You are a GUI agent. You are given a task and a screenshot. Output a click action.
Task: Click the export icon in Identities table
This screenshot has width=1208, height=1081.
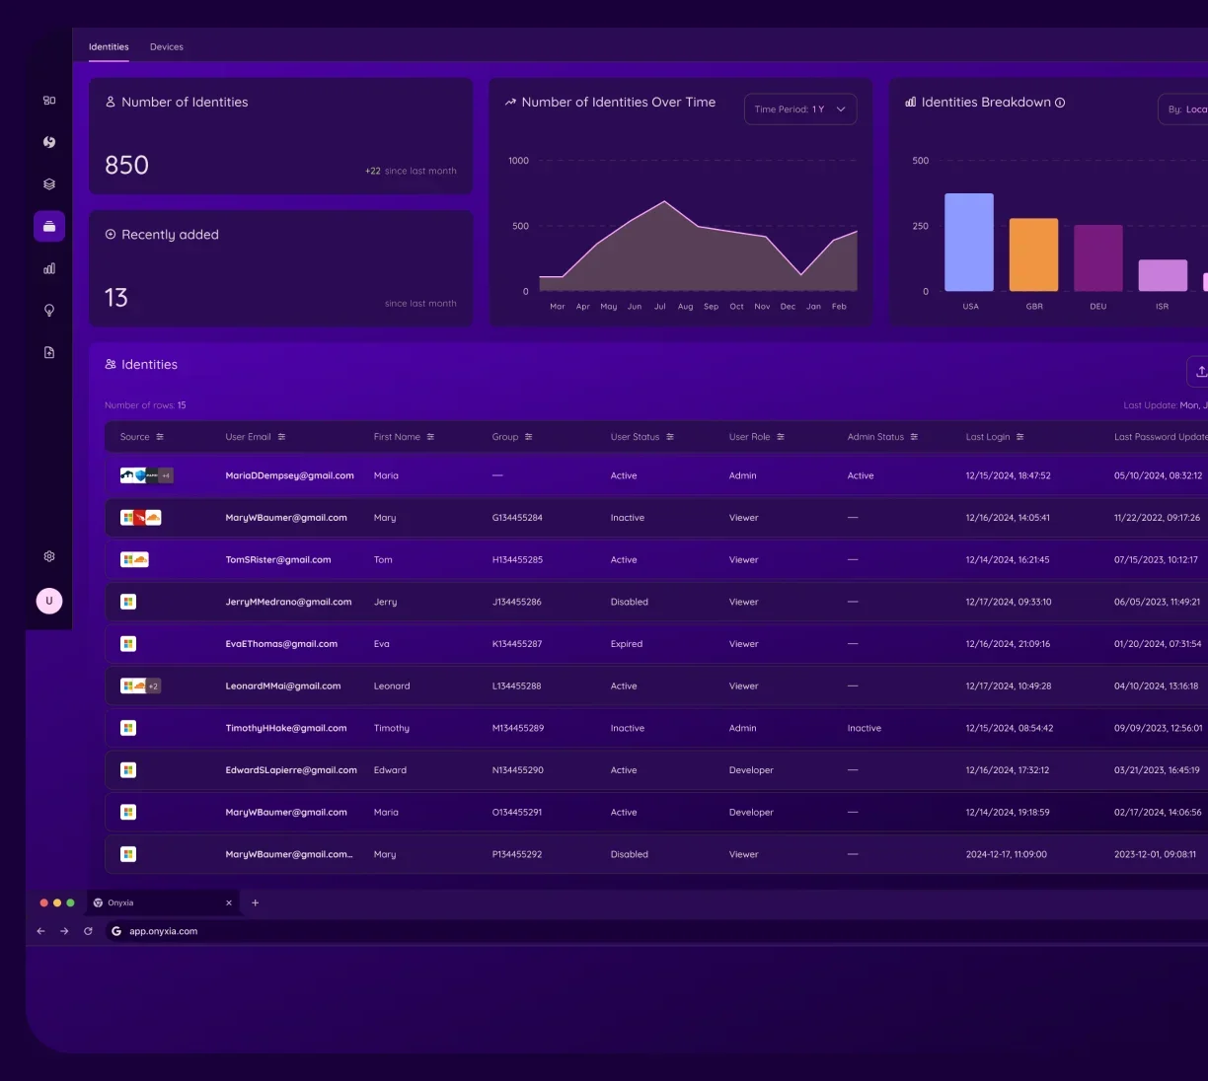(x=1200, y=372)
